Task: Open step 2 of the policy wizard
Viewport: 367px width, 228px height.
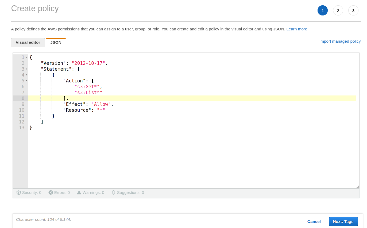Action: click(338, 10)
